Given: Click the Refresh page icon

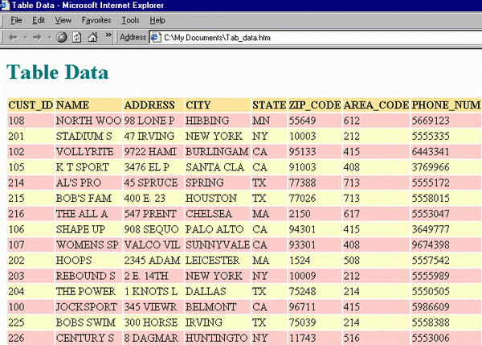Looking at the screenshot, I should [x=77, y=38].
